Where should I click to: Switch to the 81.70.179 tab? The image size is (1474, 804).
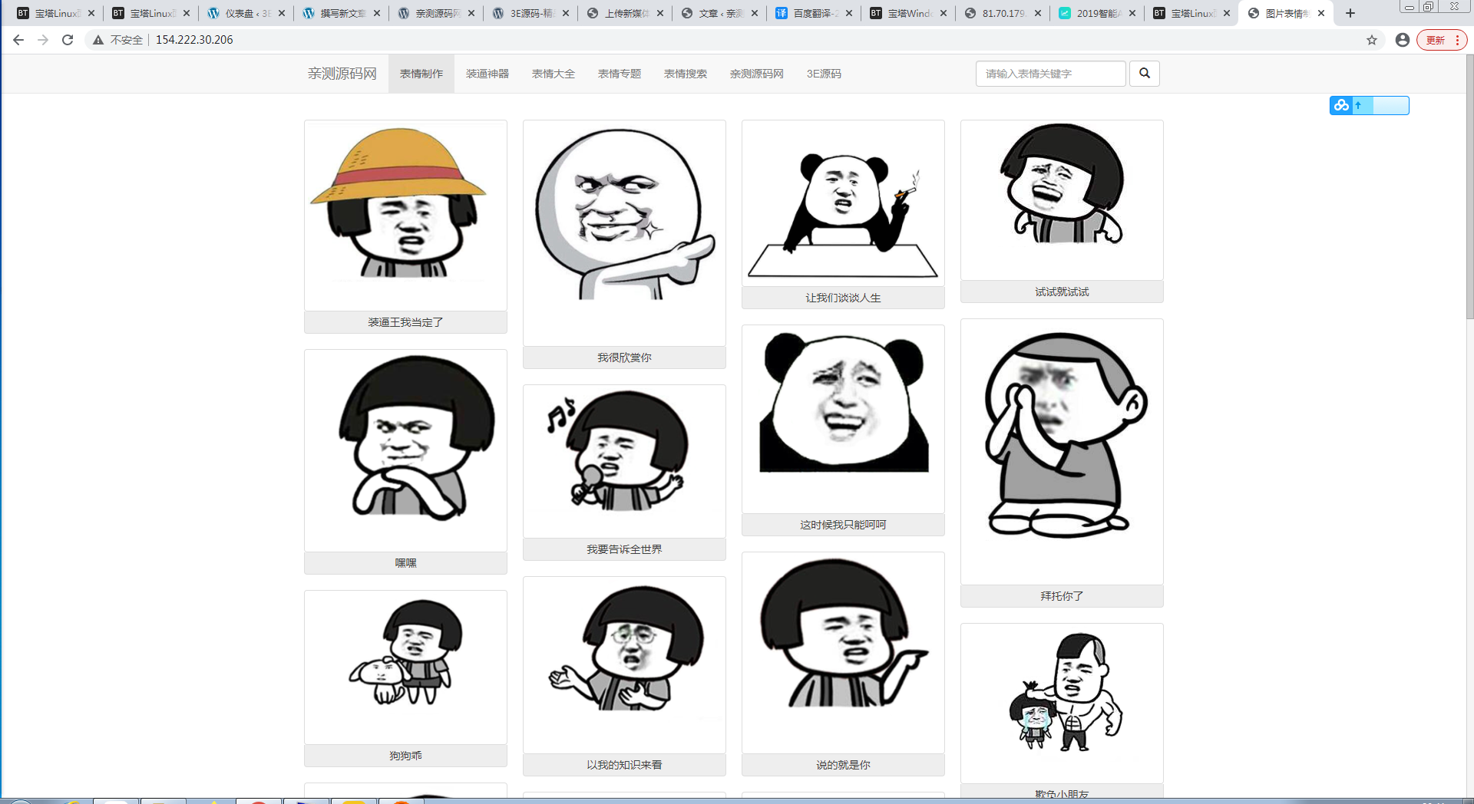[x=1003, y=13]
